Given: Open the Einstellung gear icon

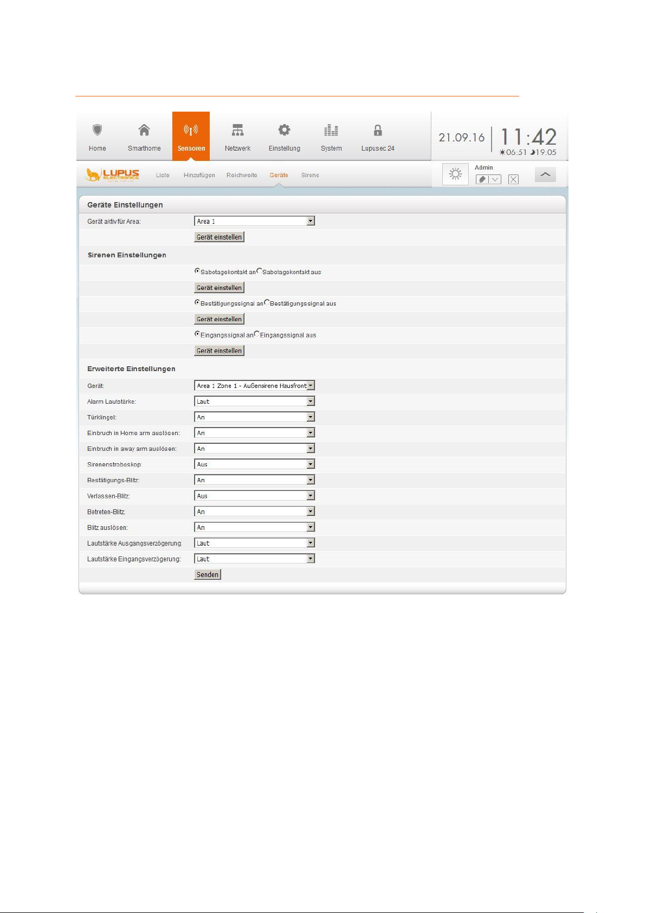Looking at the screenshot, I should (284, 130).
